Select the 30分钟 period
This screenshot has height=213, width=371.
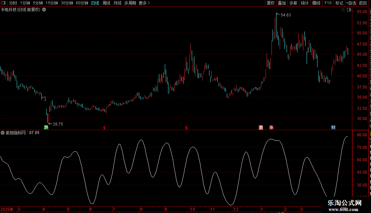pyautogui.click(x=67, y=3)
